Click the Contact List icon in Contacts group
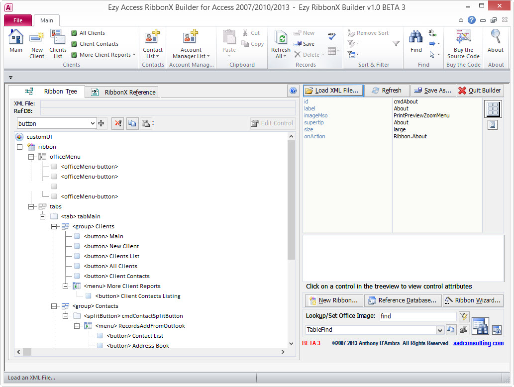514x387 pixels. 152,37
